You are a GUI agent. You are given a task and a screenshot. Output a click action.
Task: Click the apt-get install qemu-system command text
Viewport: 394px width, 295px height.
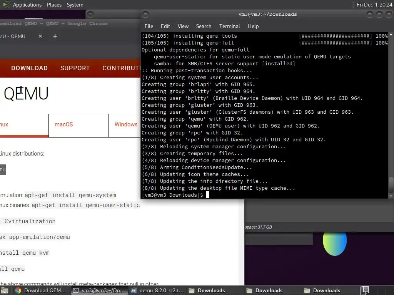click(x=70, y=195)
